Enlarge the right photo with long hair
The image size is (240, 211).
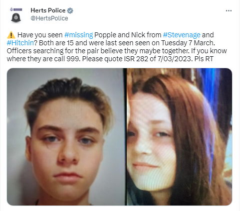coord(179,137)
